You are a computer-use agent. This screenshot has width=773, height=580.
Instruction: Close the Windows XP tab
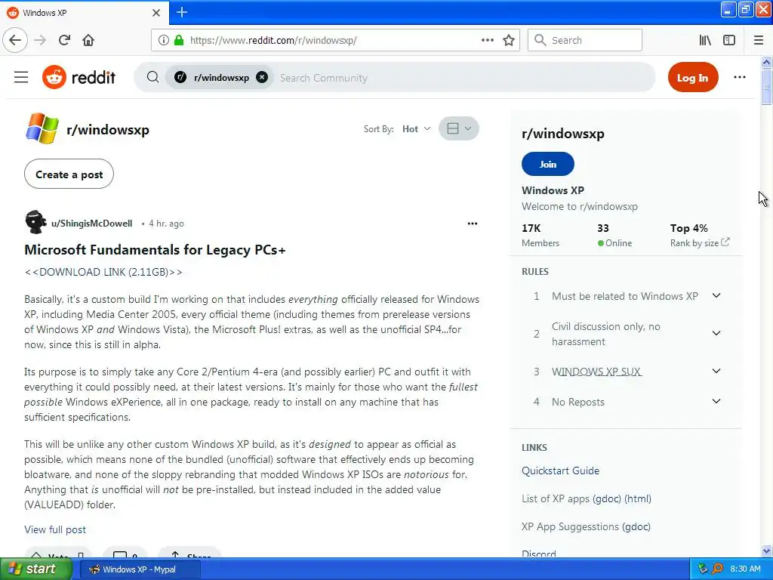[156, 12]
